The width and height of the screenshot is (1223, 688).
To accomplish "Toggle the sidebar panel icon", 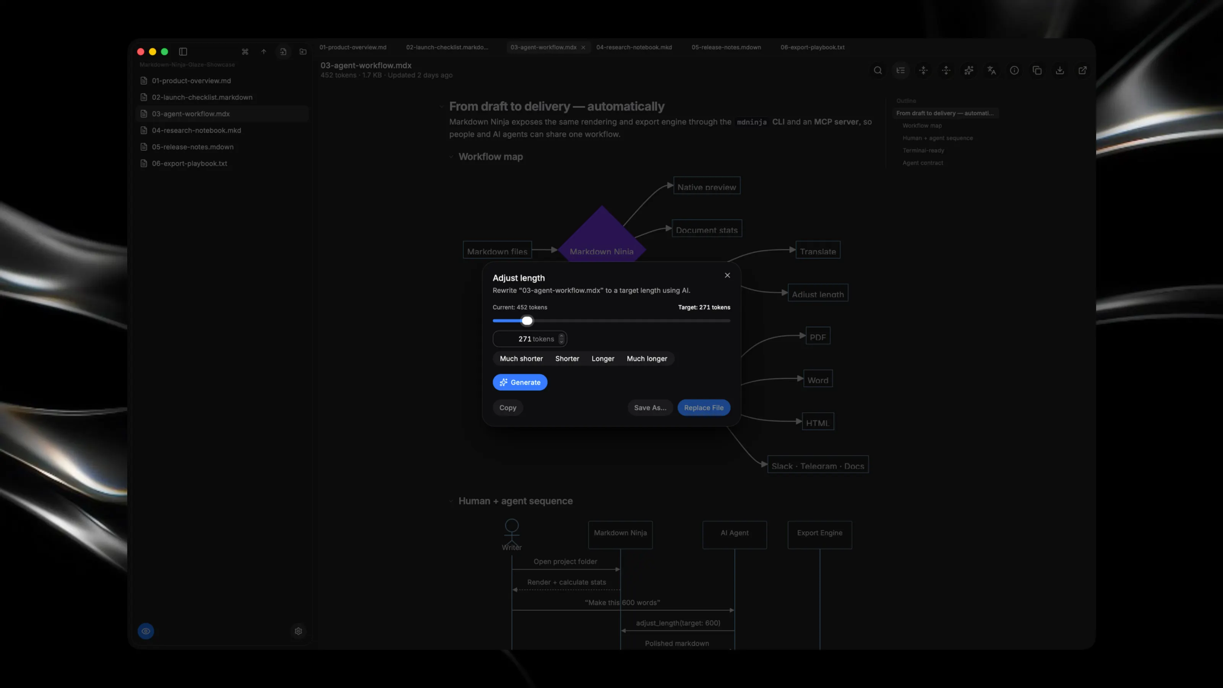I will point(183,51).
